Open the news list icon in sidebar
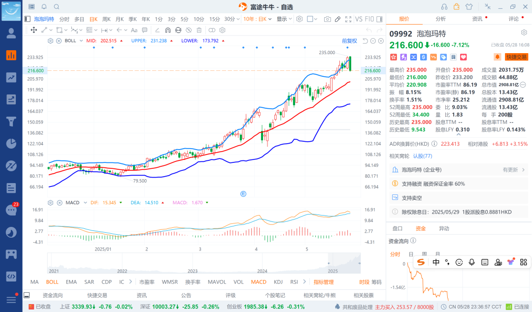This screenshot has width=532, height=312. [11, 188]
